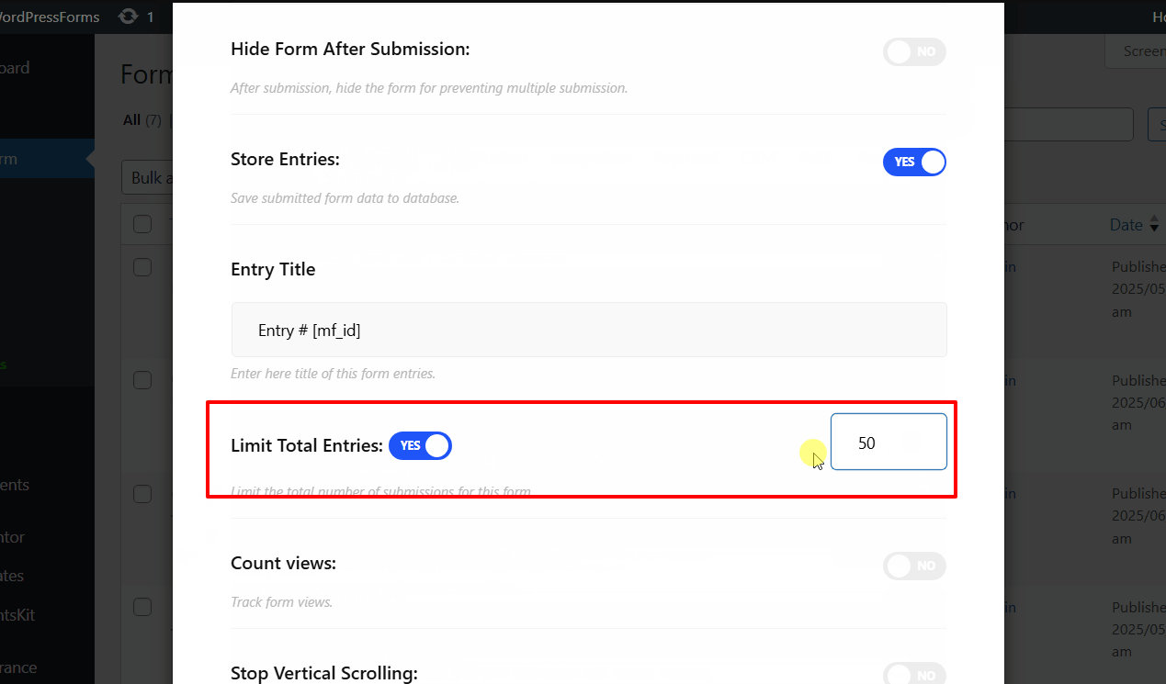Disable the Store Entries toggle

pos(914,162)
